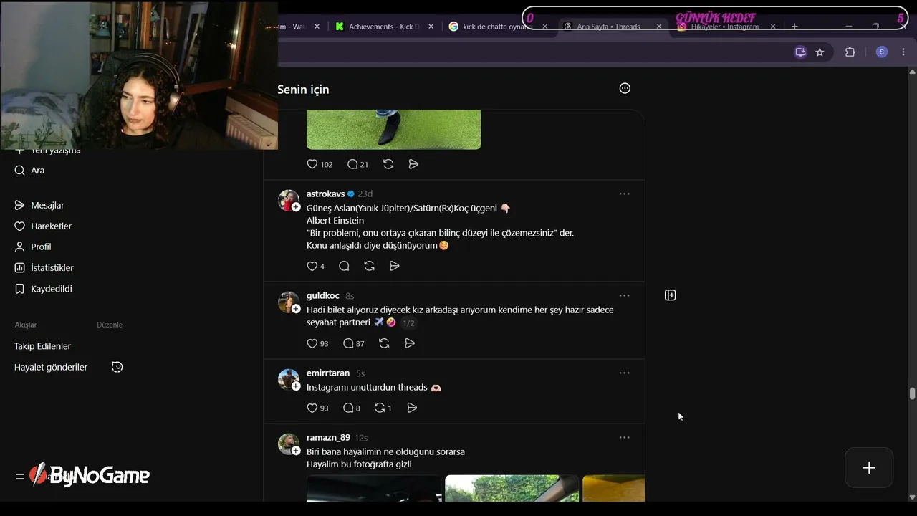Click the Düzenle link beside Akışlar
The width and height of the screenshot is (917, 516).
(x=110, y=325)
